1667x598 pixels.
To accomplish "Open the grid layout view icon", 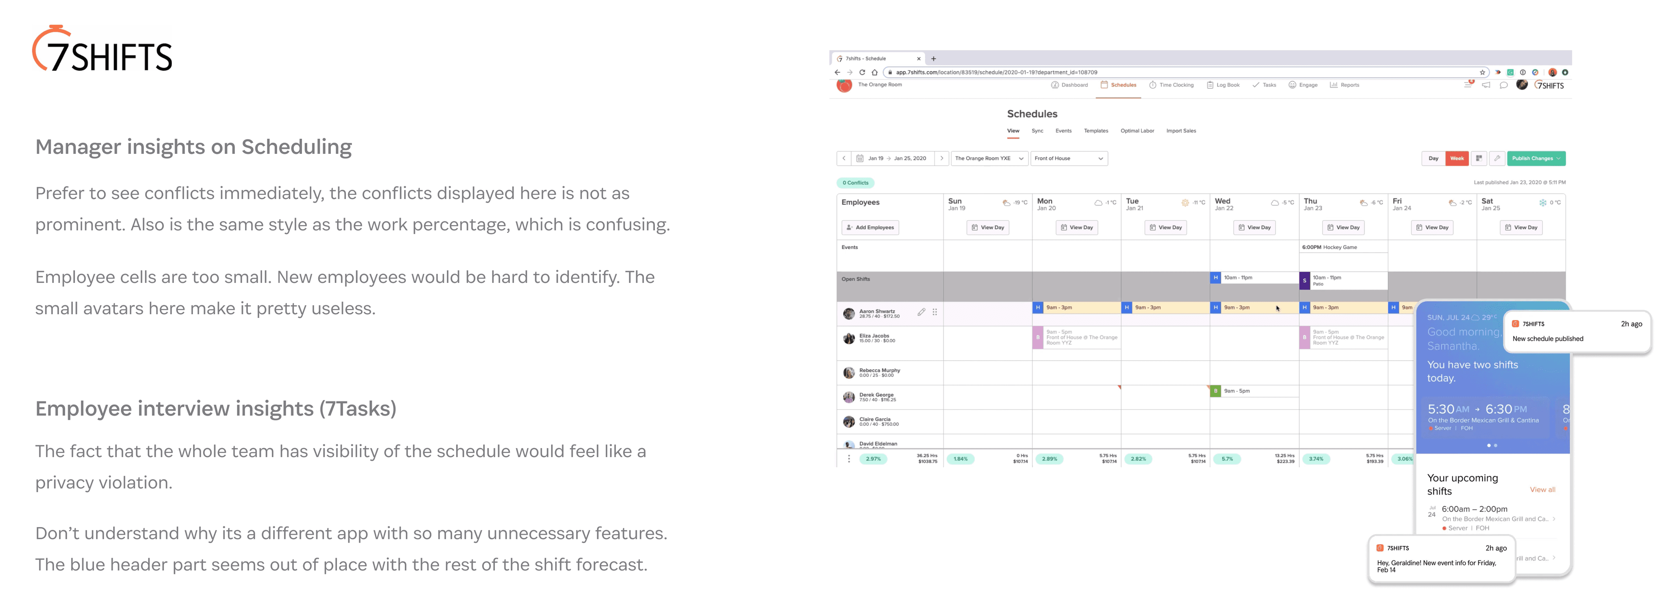I will (x=1479, y=159).
